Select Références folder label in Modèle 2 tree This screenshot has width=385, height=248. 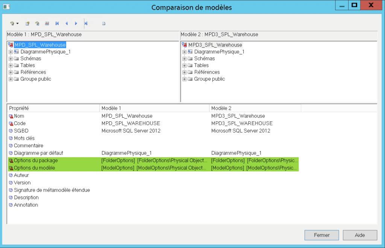point(207,72)
